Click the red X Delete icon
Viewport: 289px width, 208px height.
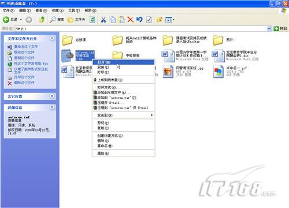pos(131,20)
